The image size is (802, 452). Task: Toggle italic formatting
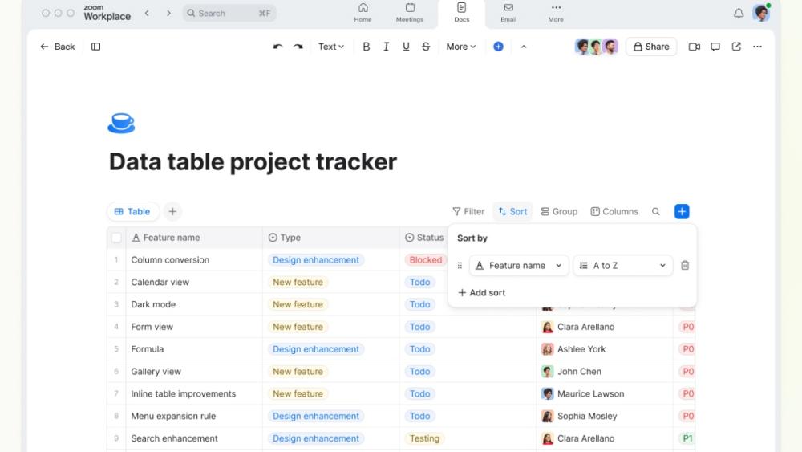386,47
